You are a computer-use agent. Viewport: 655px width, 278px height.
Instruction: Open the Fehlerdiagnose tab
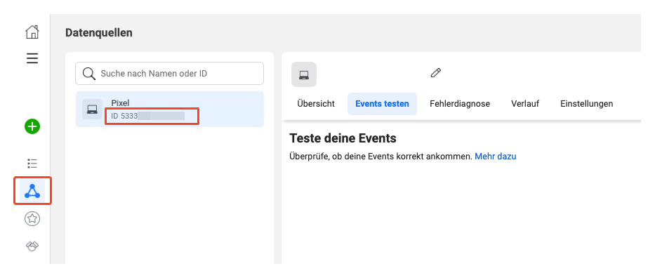pyautogui.click(x=460, y=103)
